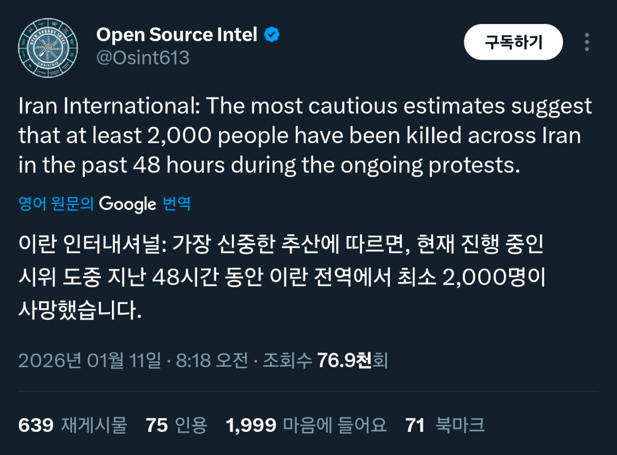Screen dimensions: 617x455
Task: Click the blue verified badge
Action: 272,35
